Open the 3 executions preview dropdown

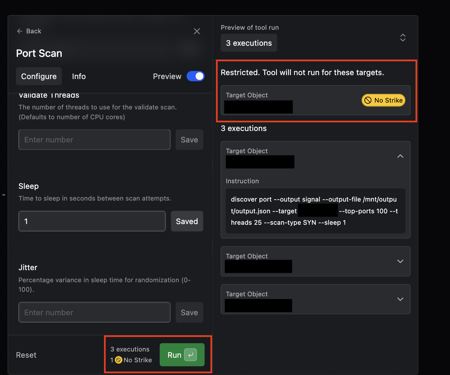(x=403, y=38)
